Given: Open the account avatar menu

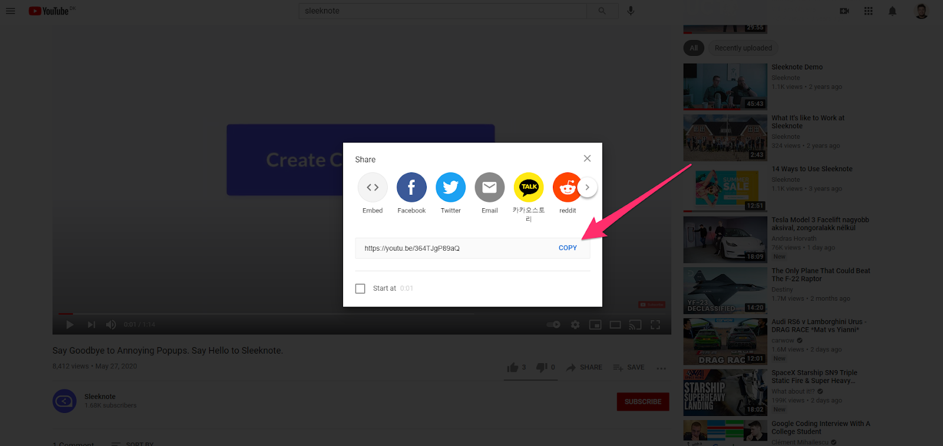Looking at the screenshot, I should (x=921, y=11).
